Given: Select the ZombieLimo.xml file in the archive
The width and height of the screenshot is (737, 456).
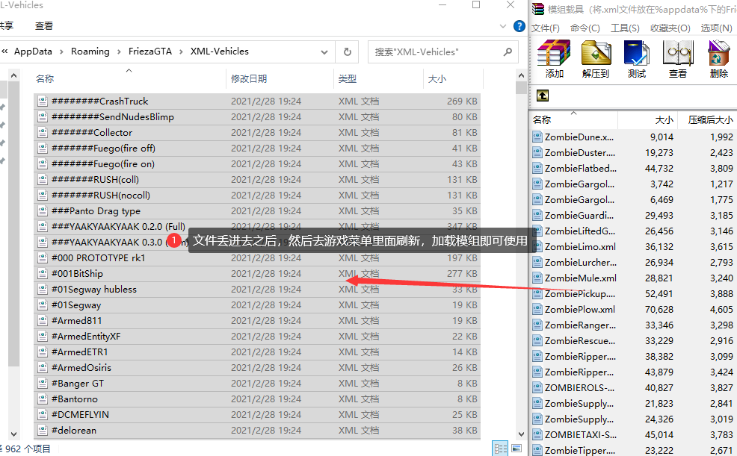Looking at the screenshot, I should pos(580,246).
